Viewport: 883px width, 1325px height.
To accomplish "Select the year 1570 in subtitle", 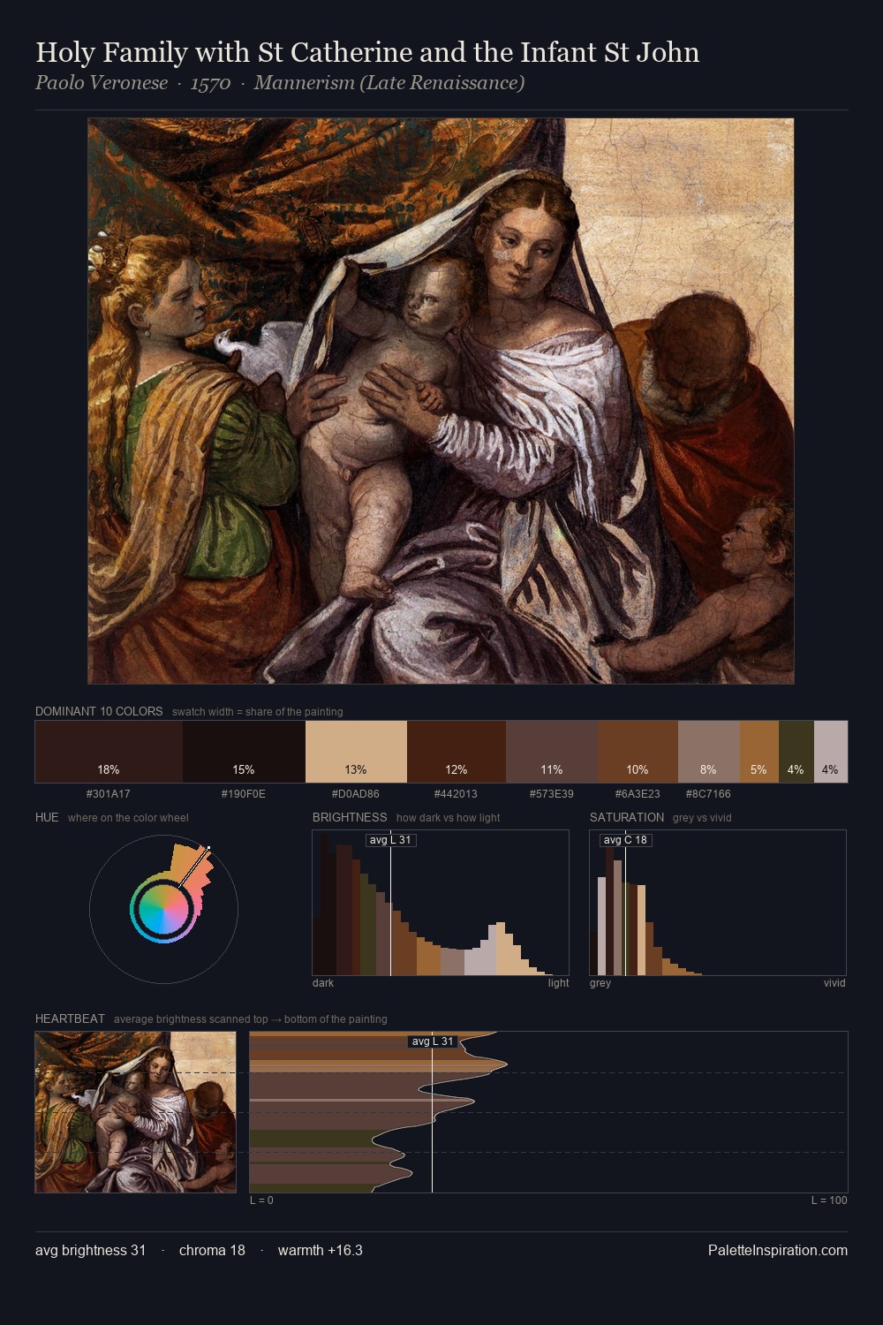I will pos(211,83).
